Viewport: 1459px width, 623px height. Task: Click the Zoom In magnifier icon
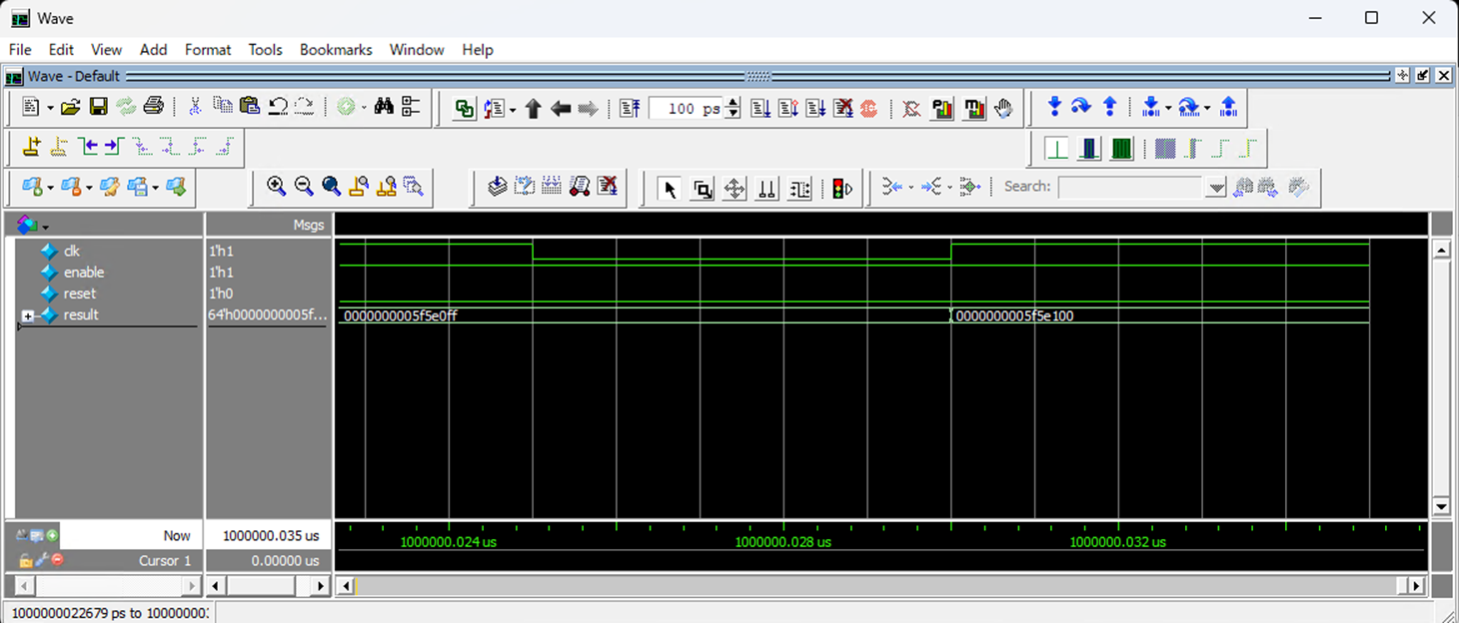tap(277, 187)
